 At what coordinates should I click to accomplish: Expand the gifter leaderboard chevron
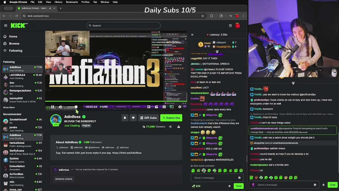[x=217, y=52]
